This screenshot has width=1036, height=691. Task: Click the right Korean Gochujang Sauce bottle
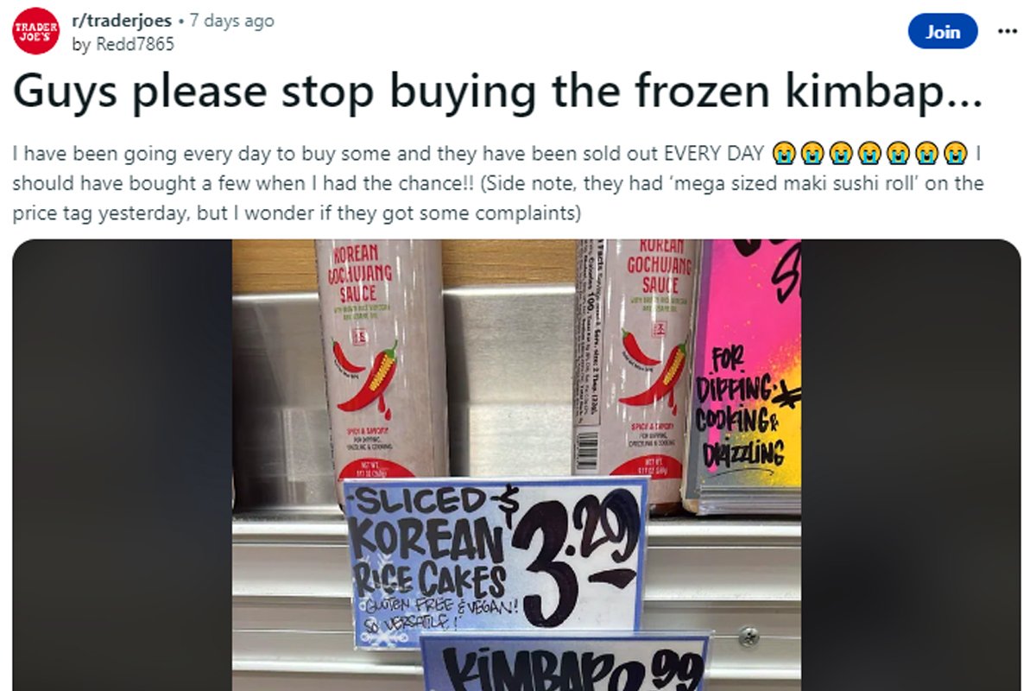point(641,363)
